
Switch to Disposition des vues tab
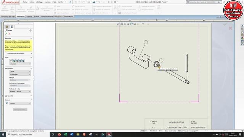8,16
